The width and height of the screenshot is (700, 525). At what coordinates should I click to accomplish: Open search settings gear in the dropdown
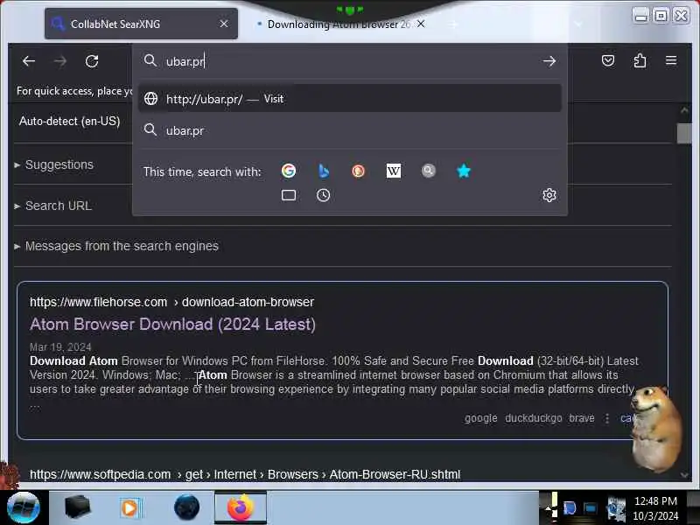[549, 195]
